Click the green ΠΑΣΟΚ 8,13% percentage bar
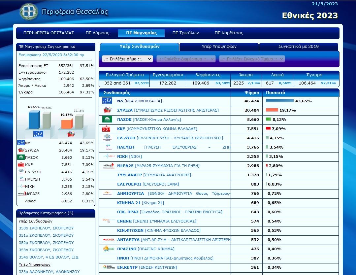 click(x=268, y=119)
